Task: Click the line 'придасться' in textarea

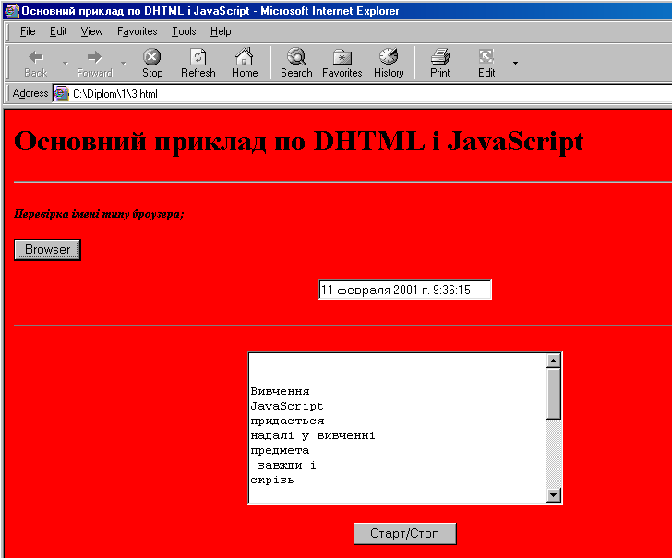Action: (x=287, y=421)
